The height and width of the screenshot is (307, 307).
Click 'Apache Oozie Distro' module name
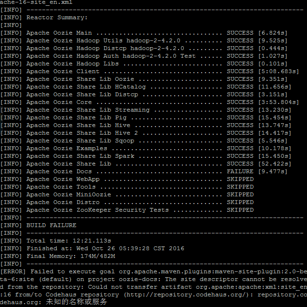(63, 202)
